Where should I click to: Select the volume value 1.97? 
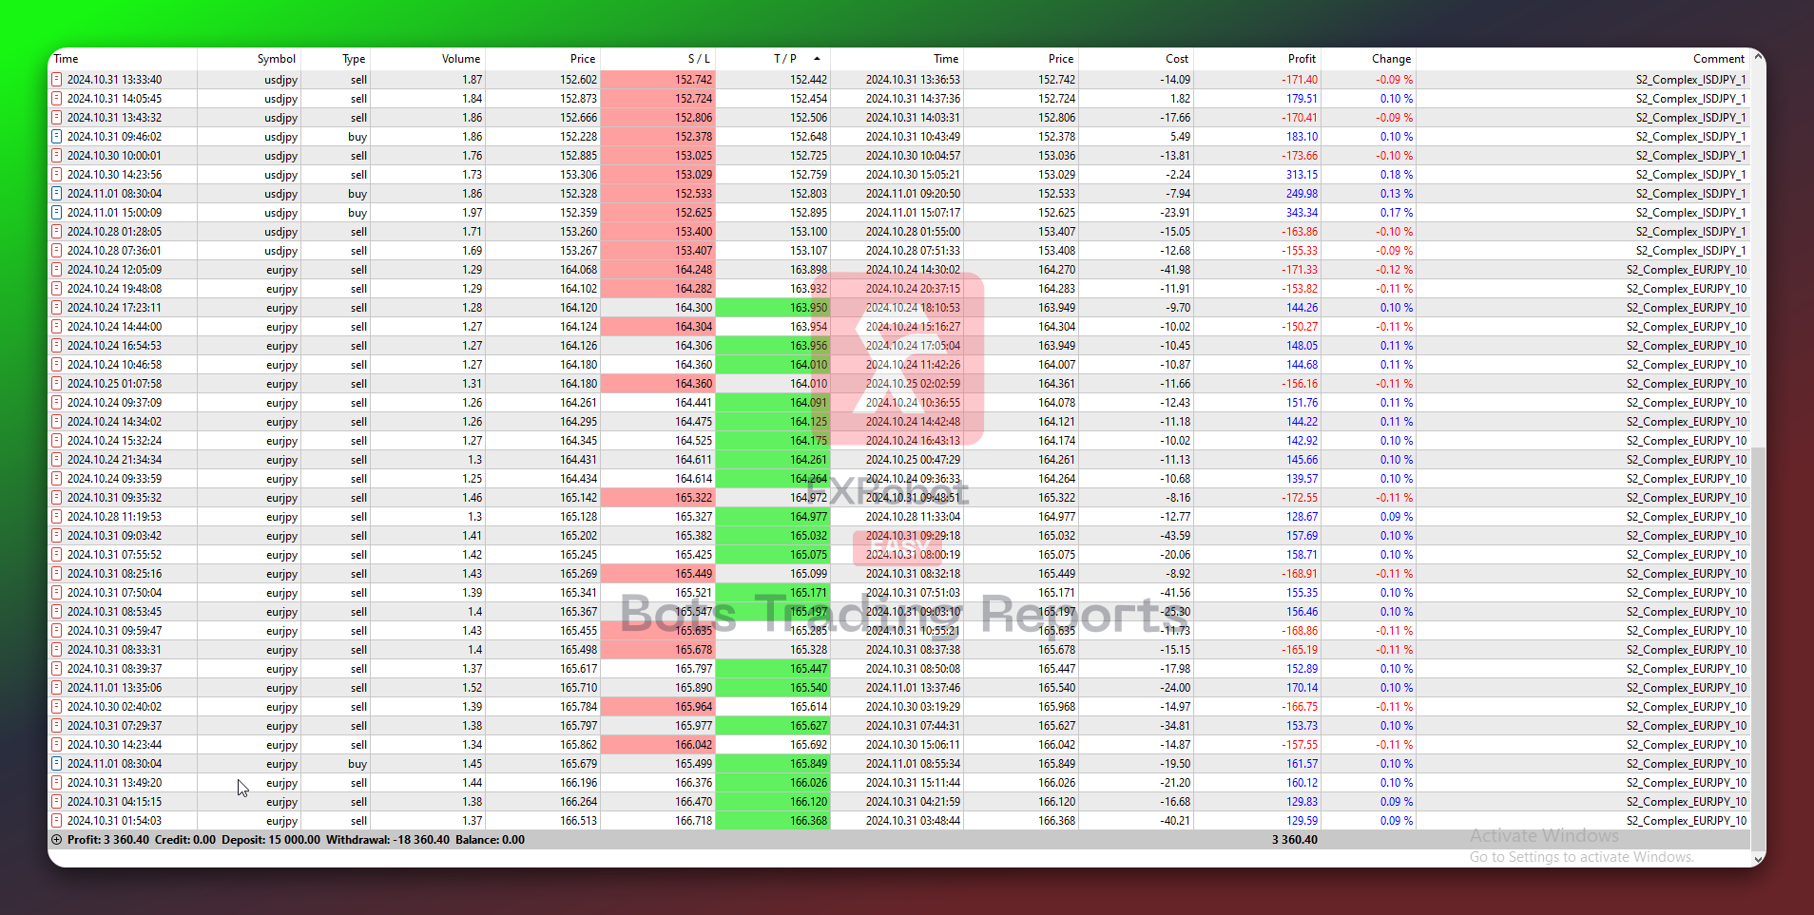coord(472,213)
